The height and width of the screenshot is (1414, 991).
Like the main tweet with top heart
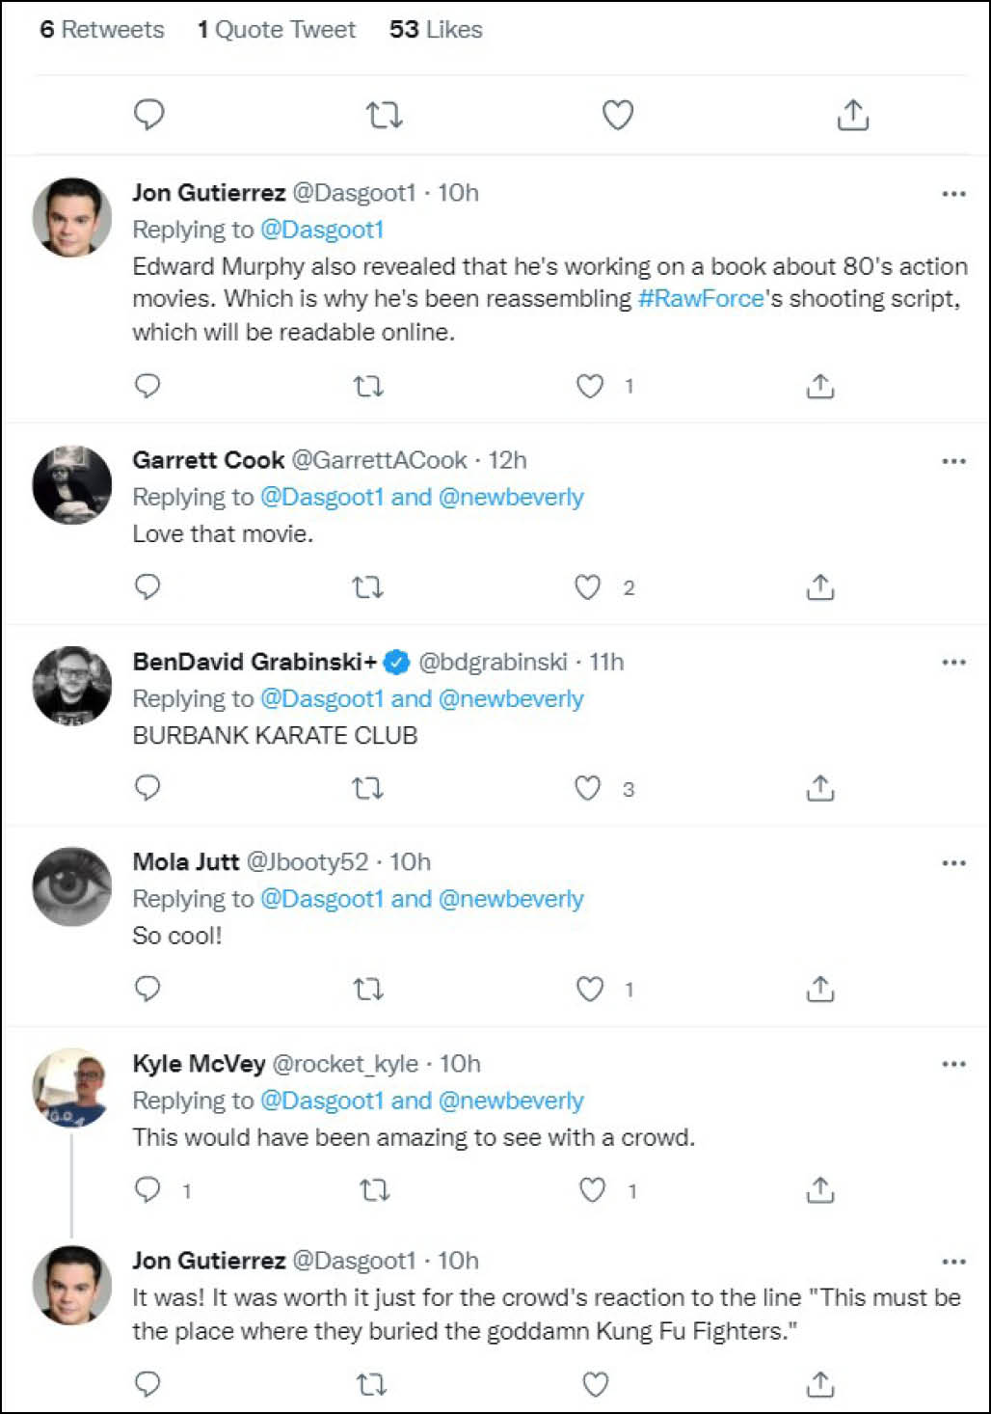click(618, 116)
